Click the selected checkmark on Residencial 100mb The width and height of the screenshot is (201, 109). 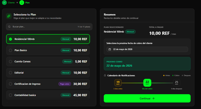point(10,39)
